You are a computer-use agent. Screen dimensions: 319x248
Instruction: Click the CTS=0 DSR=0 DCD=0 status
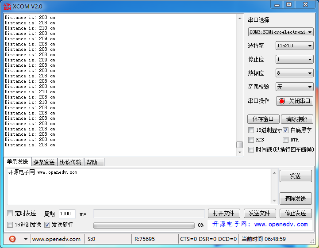[208, 239]
